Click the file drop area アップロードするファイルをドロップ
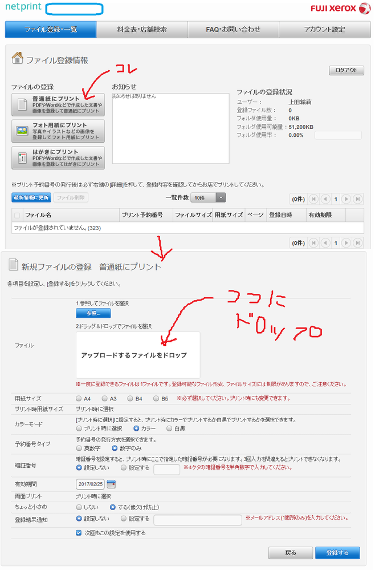The image size is (375, 570). (x=138, y=355)
